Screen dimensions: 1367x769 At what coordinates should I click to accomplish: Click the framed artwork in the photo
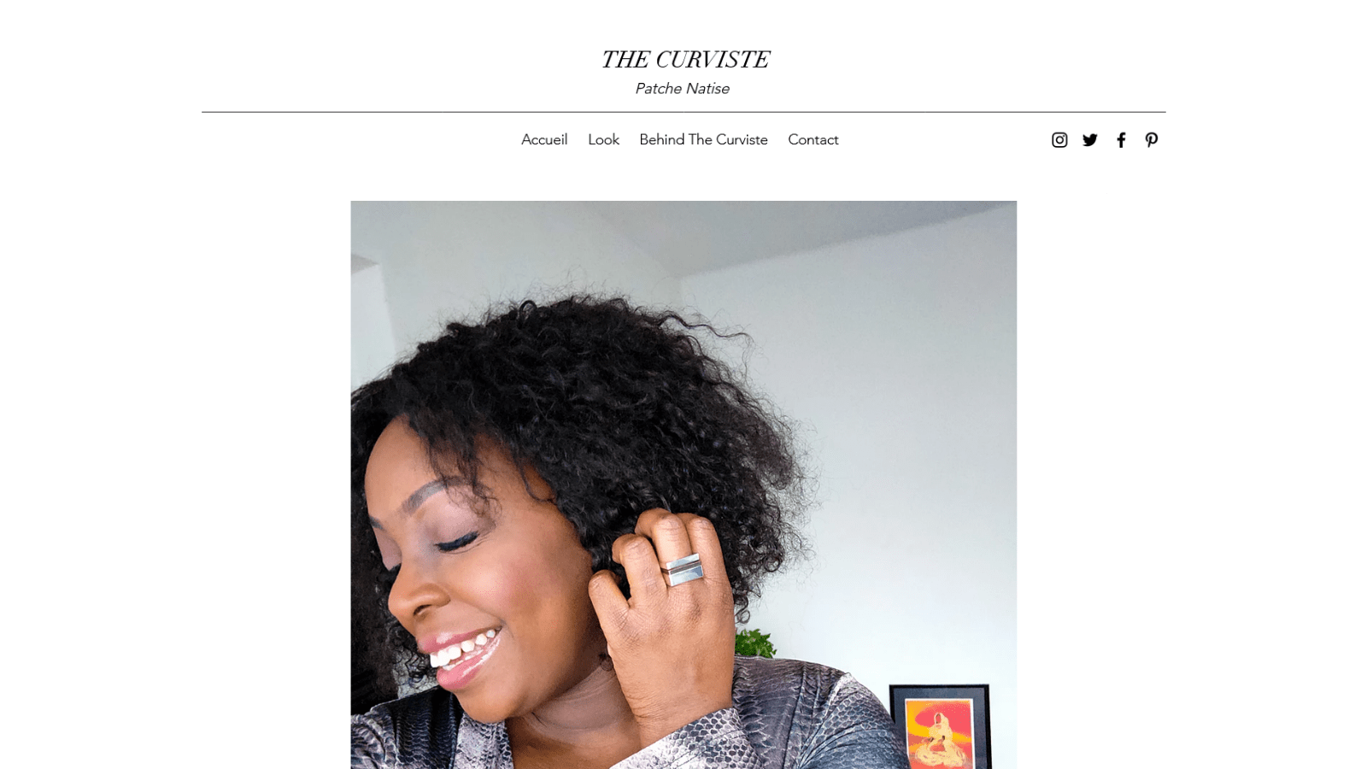point(940,726)
